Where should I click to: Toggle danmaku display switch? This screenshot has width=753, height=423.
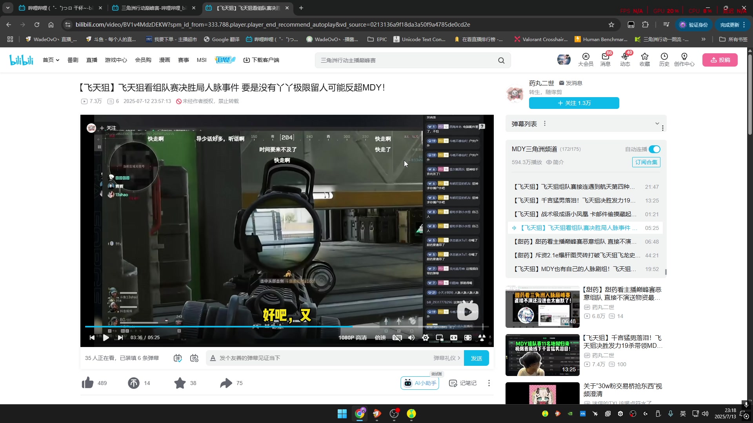tap(178, 358)
